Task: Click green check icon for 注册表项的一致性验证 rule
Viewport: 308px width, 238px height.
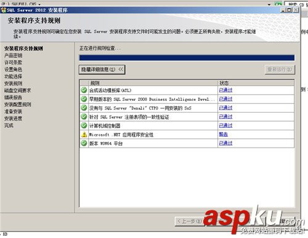Action: (x=84, y=117)
